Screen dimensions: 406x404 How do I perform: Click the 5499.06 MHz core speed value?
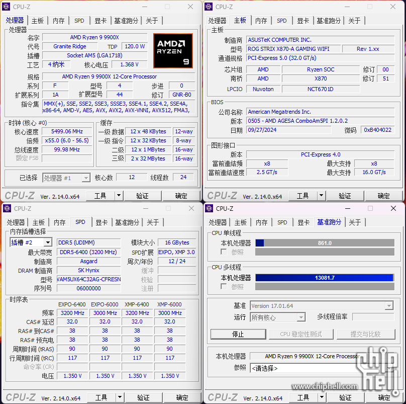(67, 131)
